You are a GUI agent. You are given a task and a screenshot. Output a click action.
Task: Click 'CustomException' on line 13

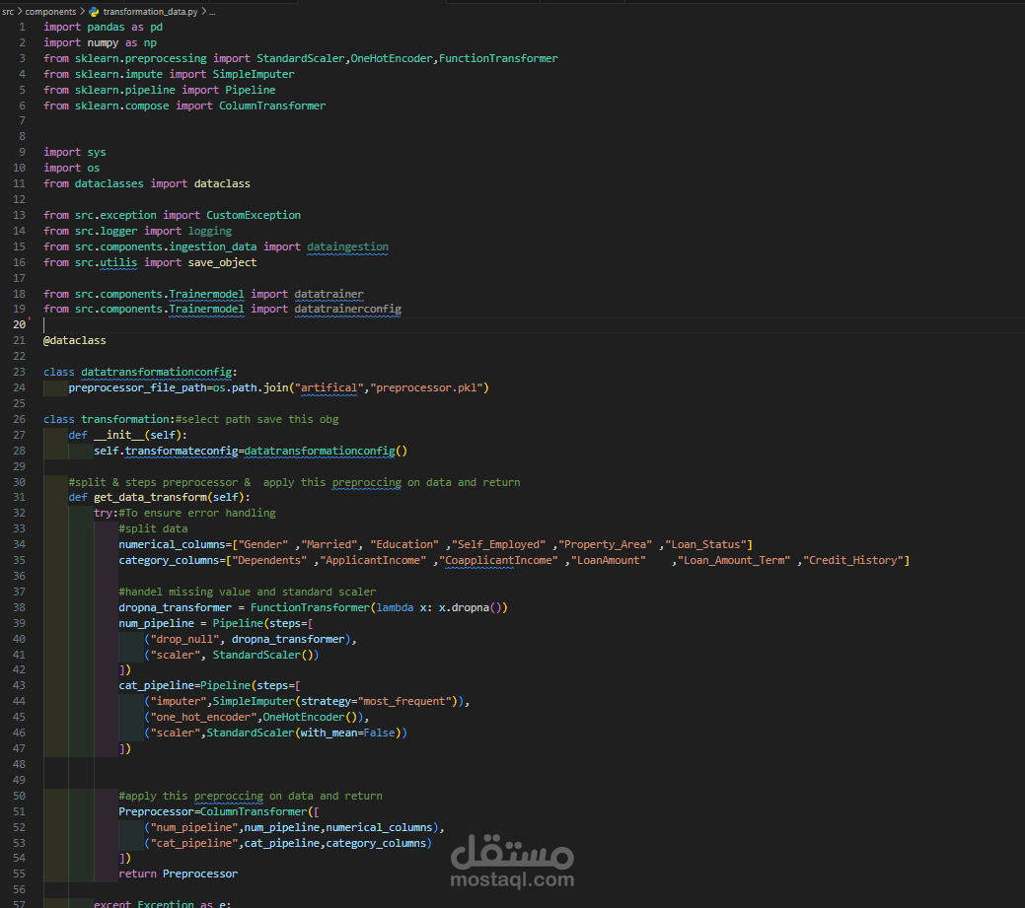tap(254, 215)
